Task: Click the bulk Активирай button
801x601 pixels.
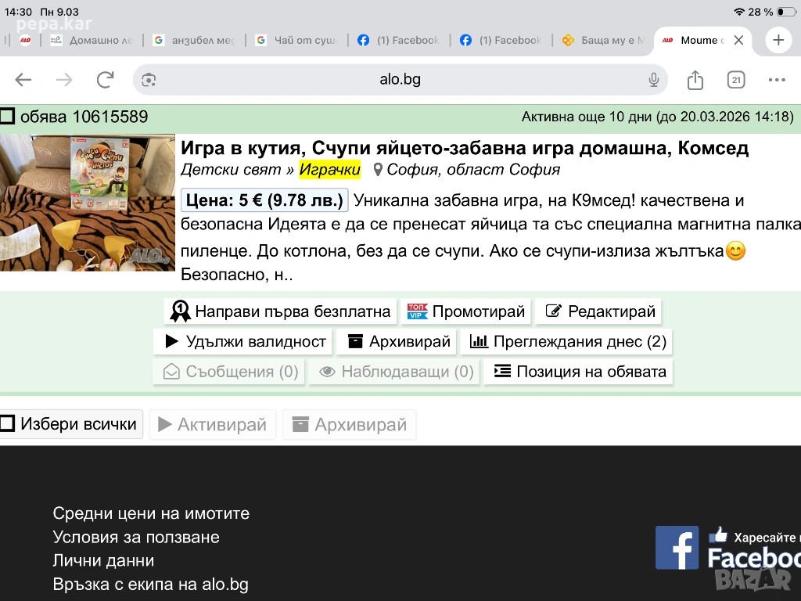Action: coord(213,424)
